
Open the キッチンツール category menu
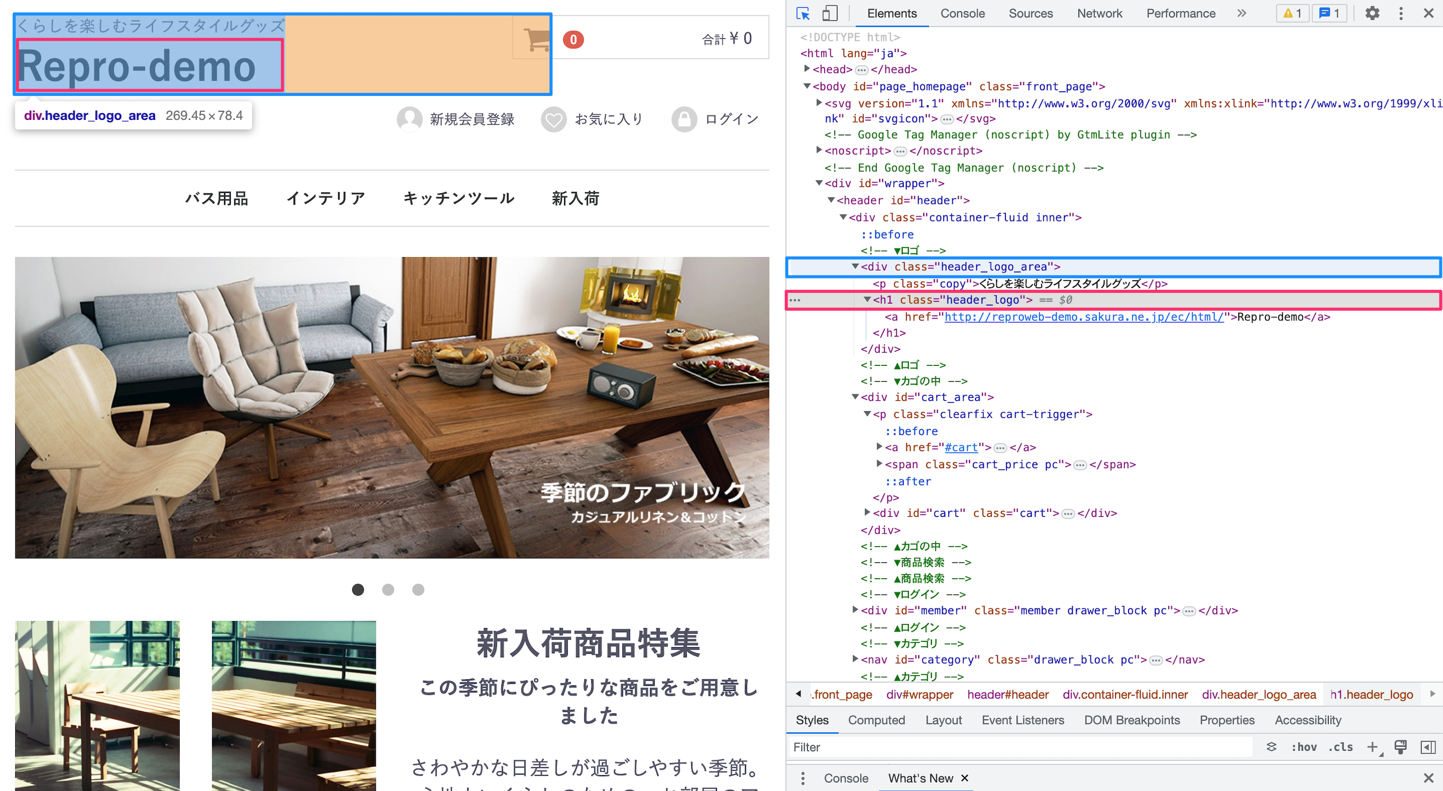[459, 198]
